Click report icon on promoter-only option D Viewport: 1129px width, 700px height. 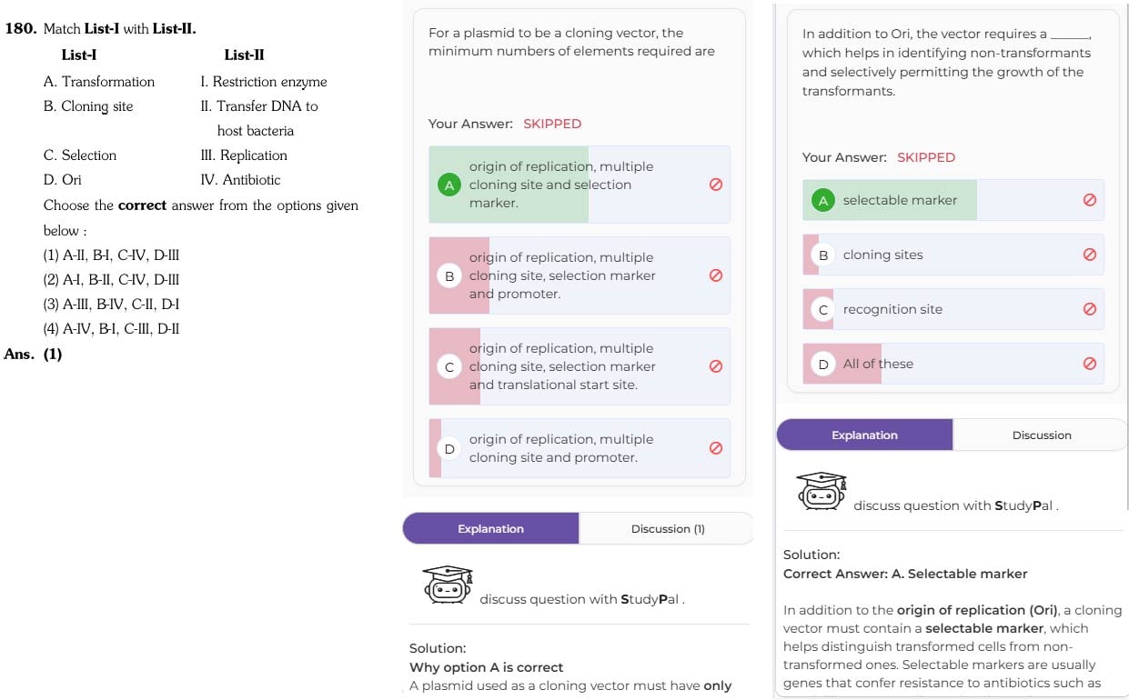(716, 448)
